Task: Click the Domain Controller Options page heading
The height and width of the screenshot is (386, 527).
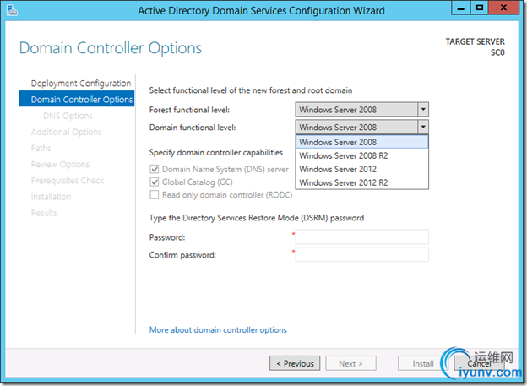Action: (x=111, y=48)
